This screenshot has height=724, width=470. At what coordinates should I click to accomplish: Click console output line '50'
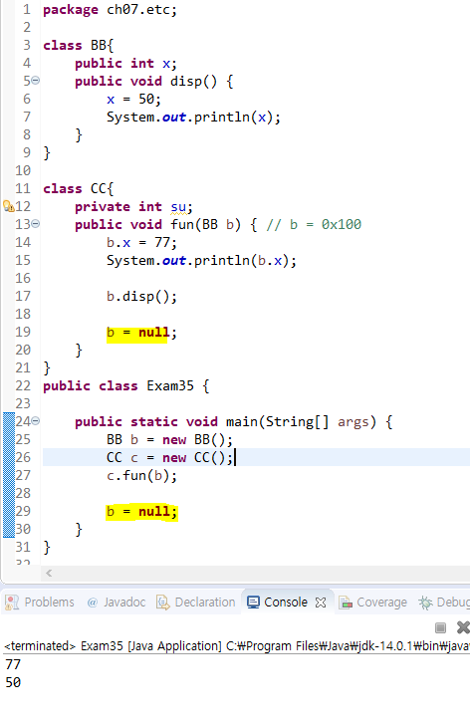[13, 682]
